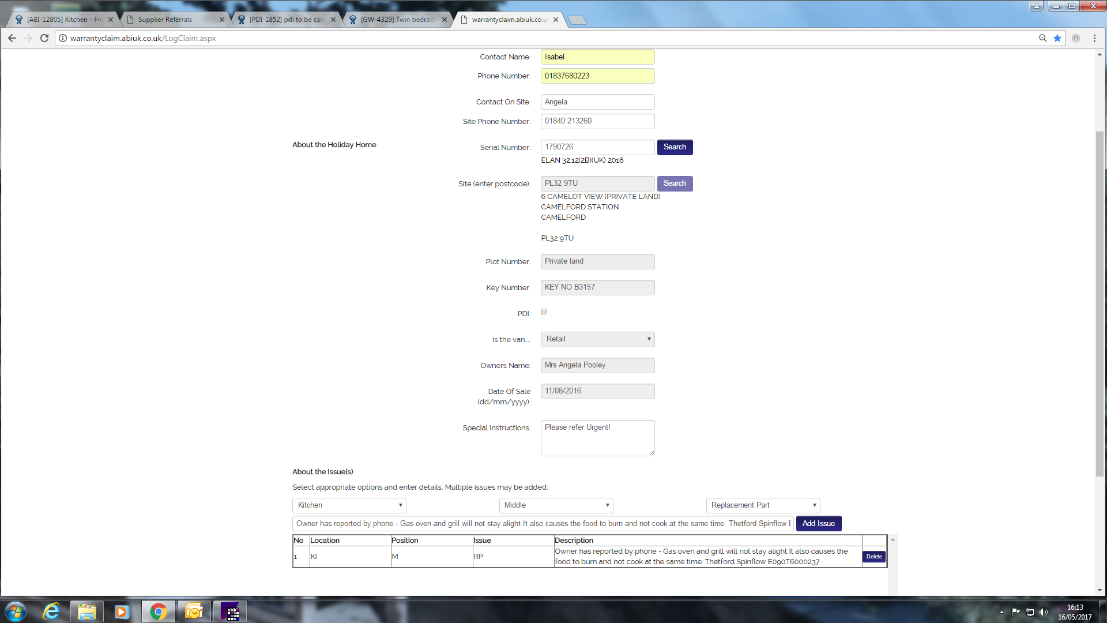Switch to the Supplier Referrals tab
This screenshot has height=623, width=1107.
click(173, 20)
